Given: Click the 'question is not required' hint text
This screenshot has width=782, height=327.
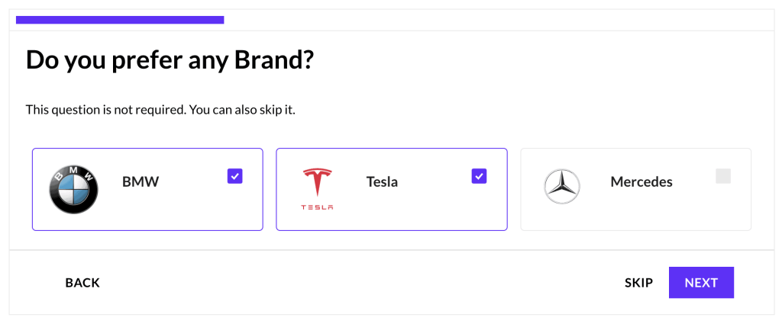Looking at the screenshot, I should [x=160, y=110].
